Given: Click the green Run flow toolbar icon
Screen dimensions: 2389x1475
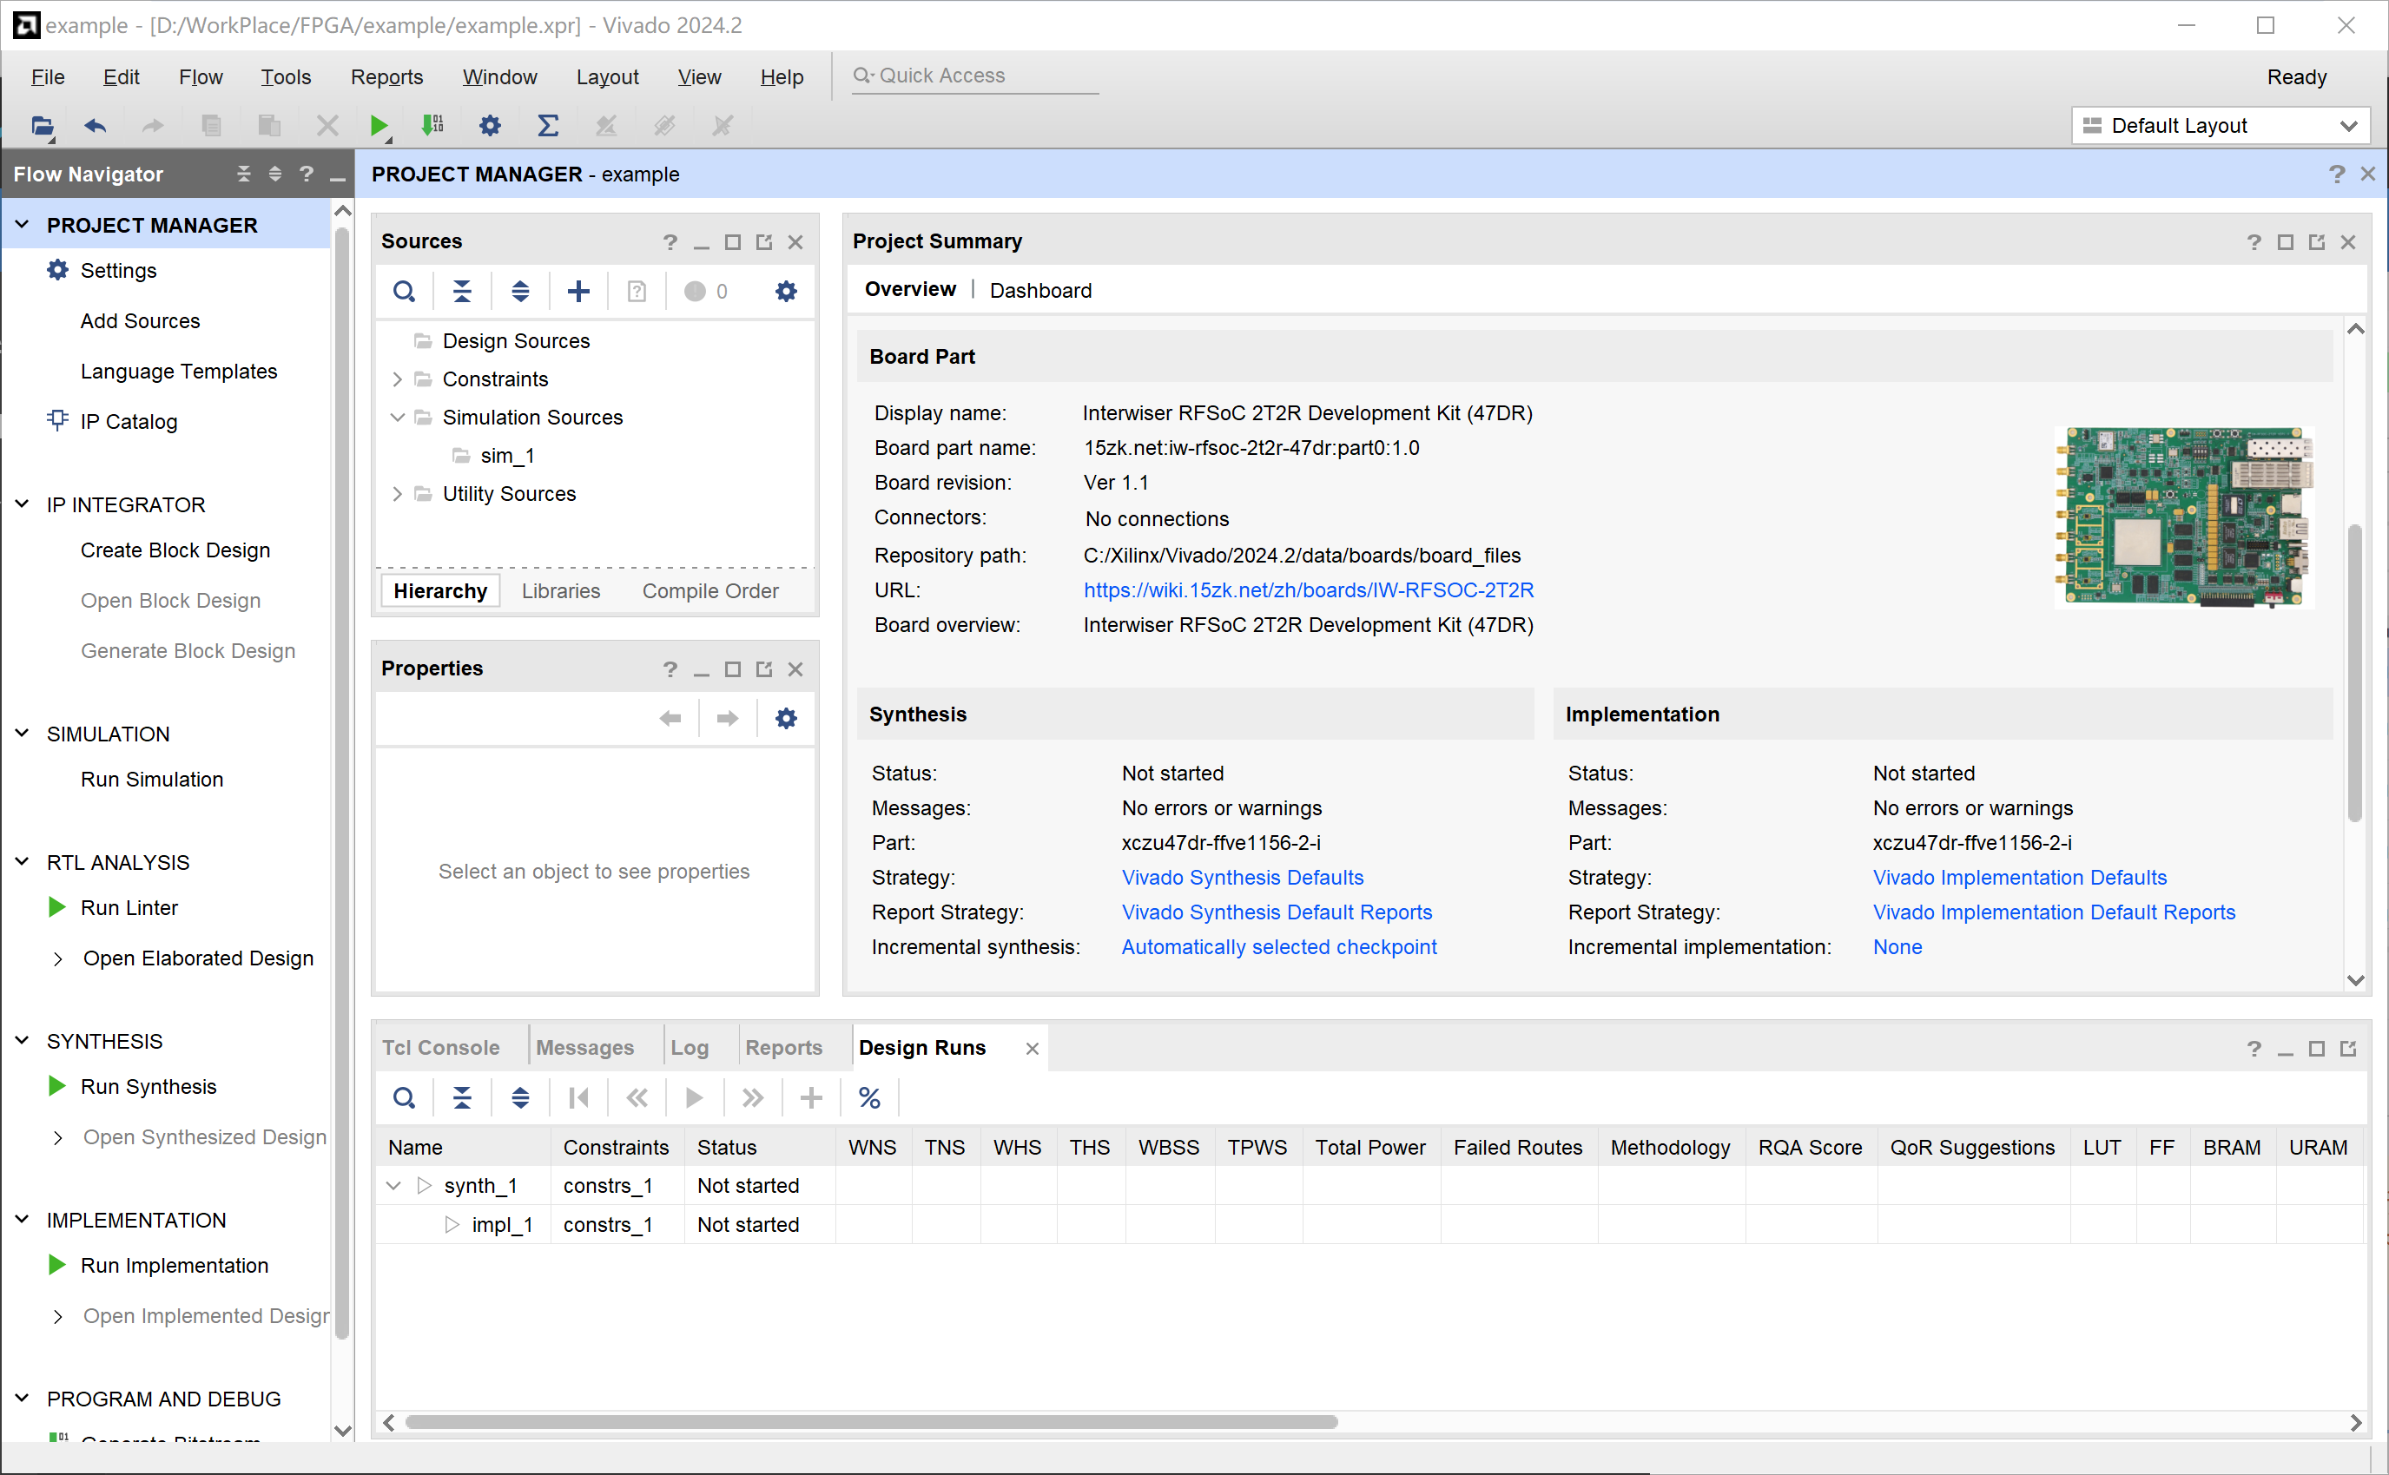Looking at the screenshot, I should point(379,126).
